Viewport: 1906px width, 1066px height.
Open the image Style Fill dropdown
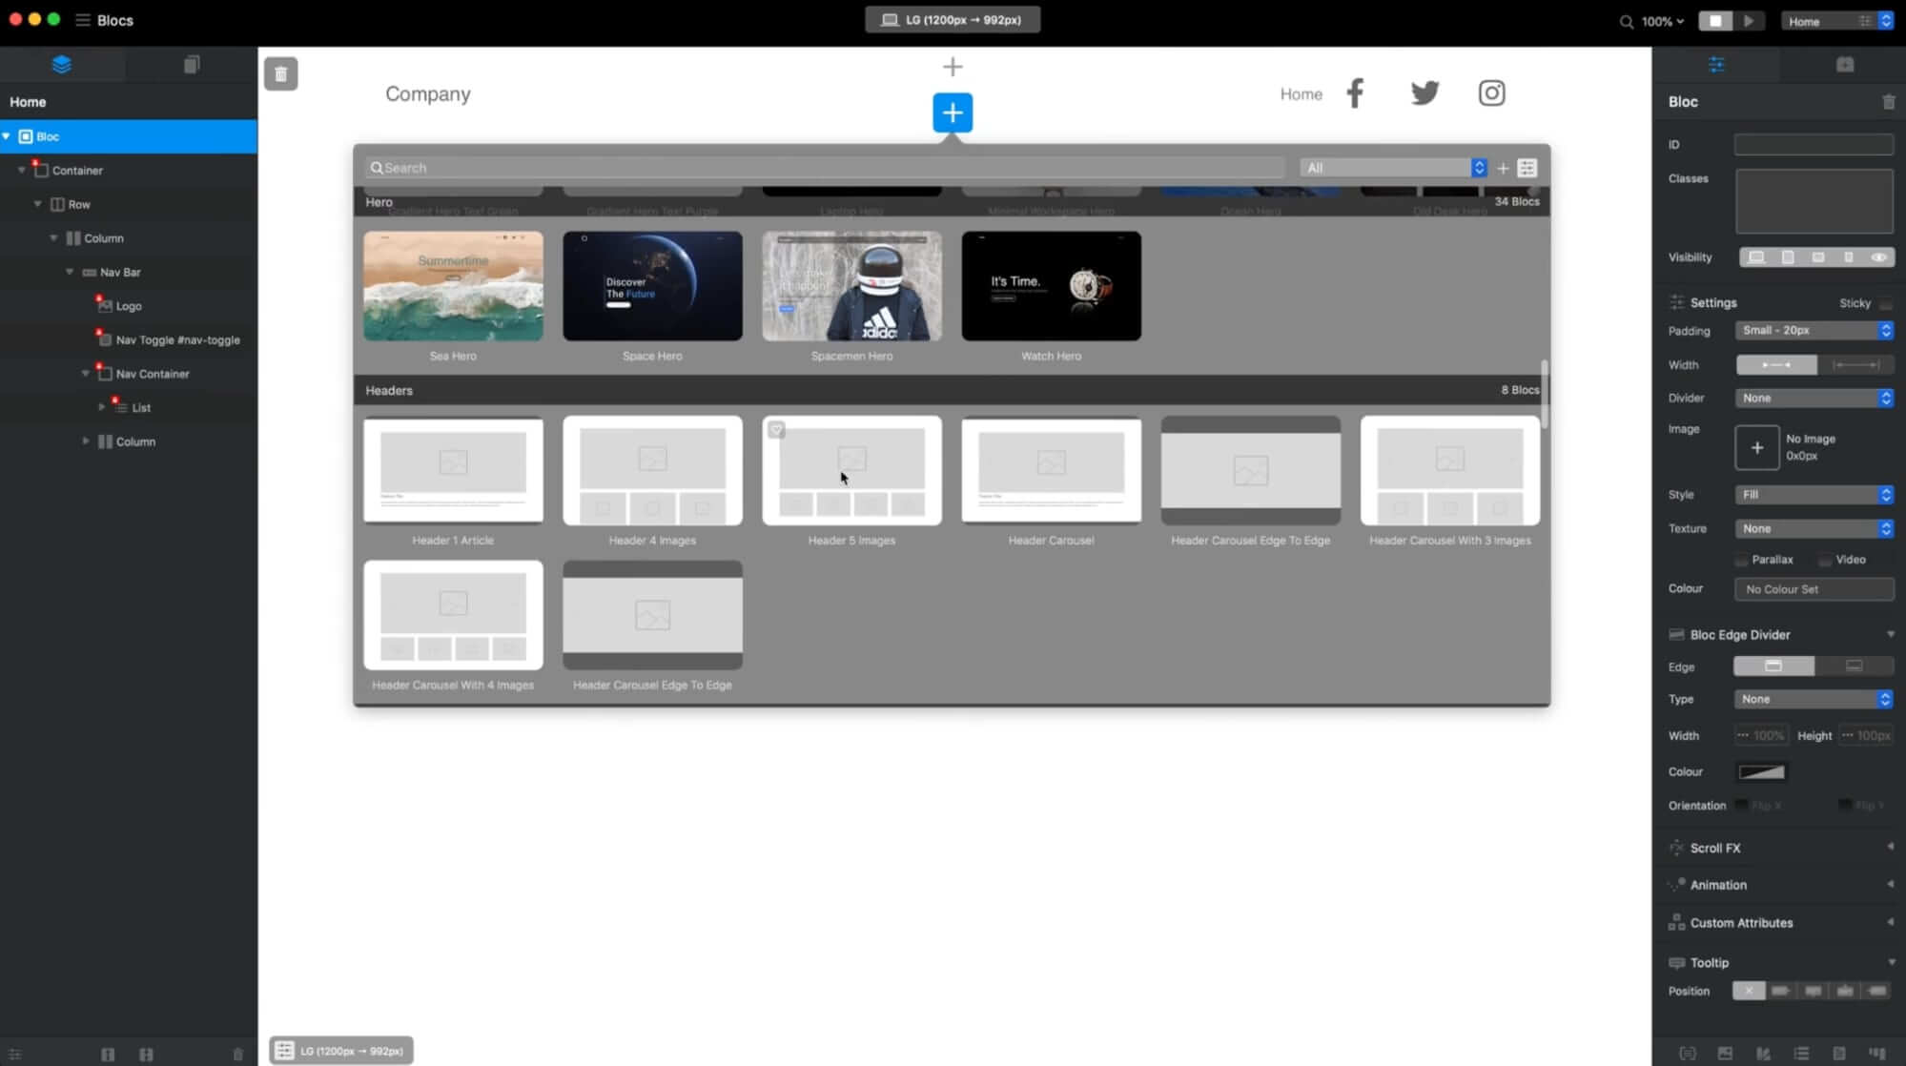coord(1814,495)
